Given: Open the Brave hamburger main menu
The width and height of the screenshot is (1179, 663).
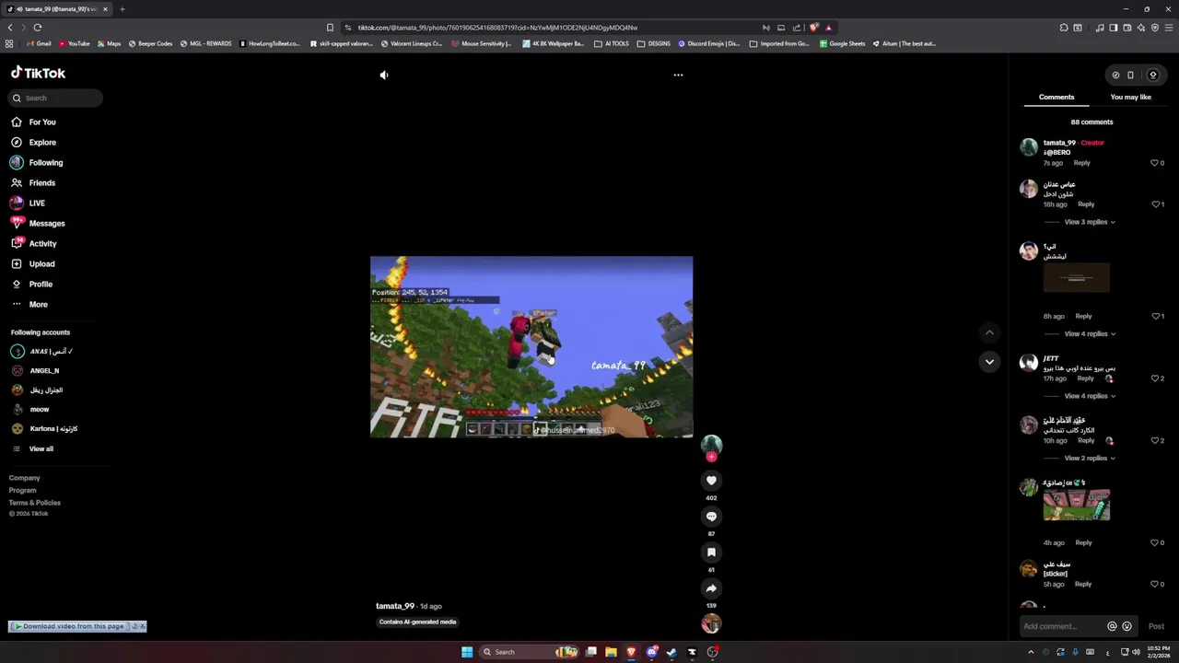Looking at the screenshot, I should [1168, 28].
